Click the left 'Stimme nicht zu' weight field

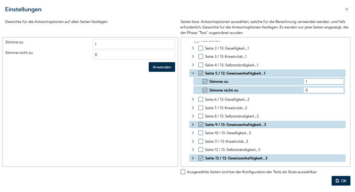(x=133, y=55)
